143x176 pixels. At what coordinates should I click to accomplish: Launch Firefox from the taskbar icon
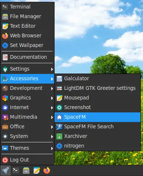tap(47, 170)
